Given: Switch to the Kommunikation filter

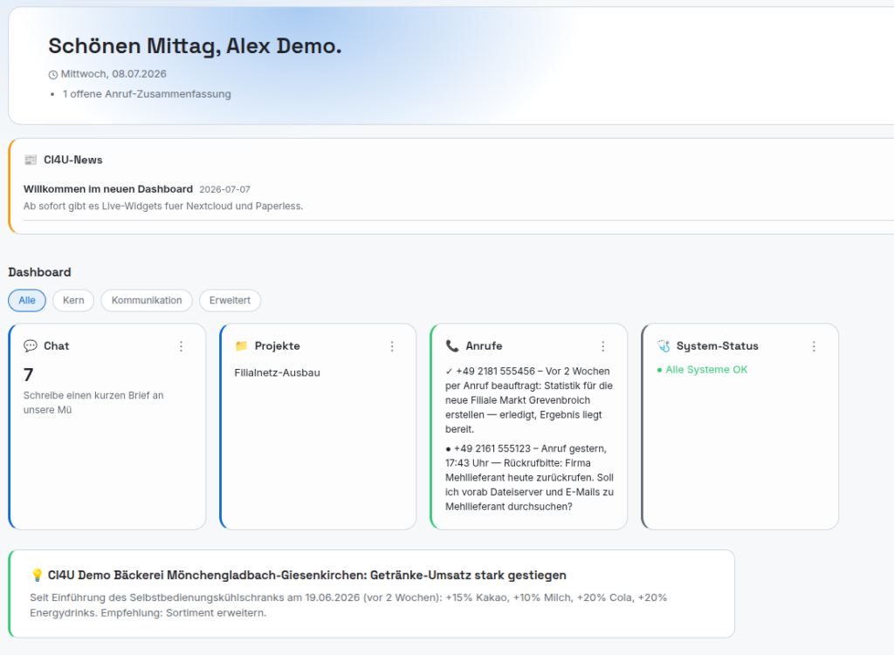Looking at the screenshot, I should click(147, 301).
